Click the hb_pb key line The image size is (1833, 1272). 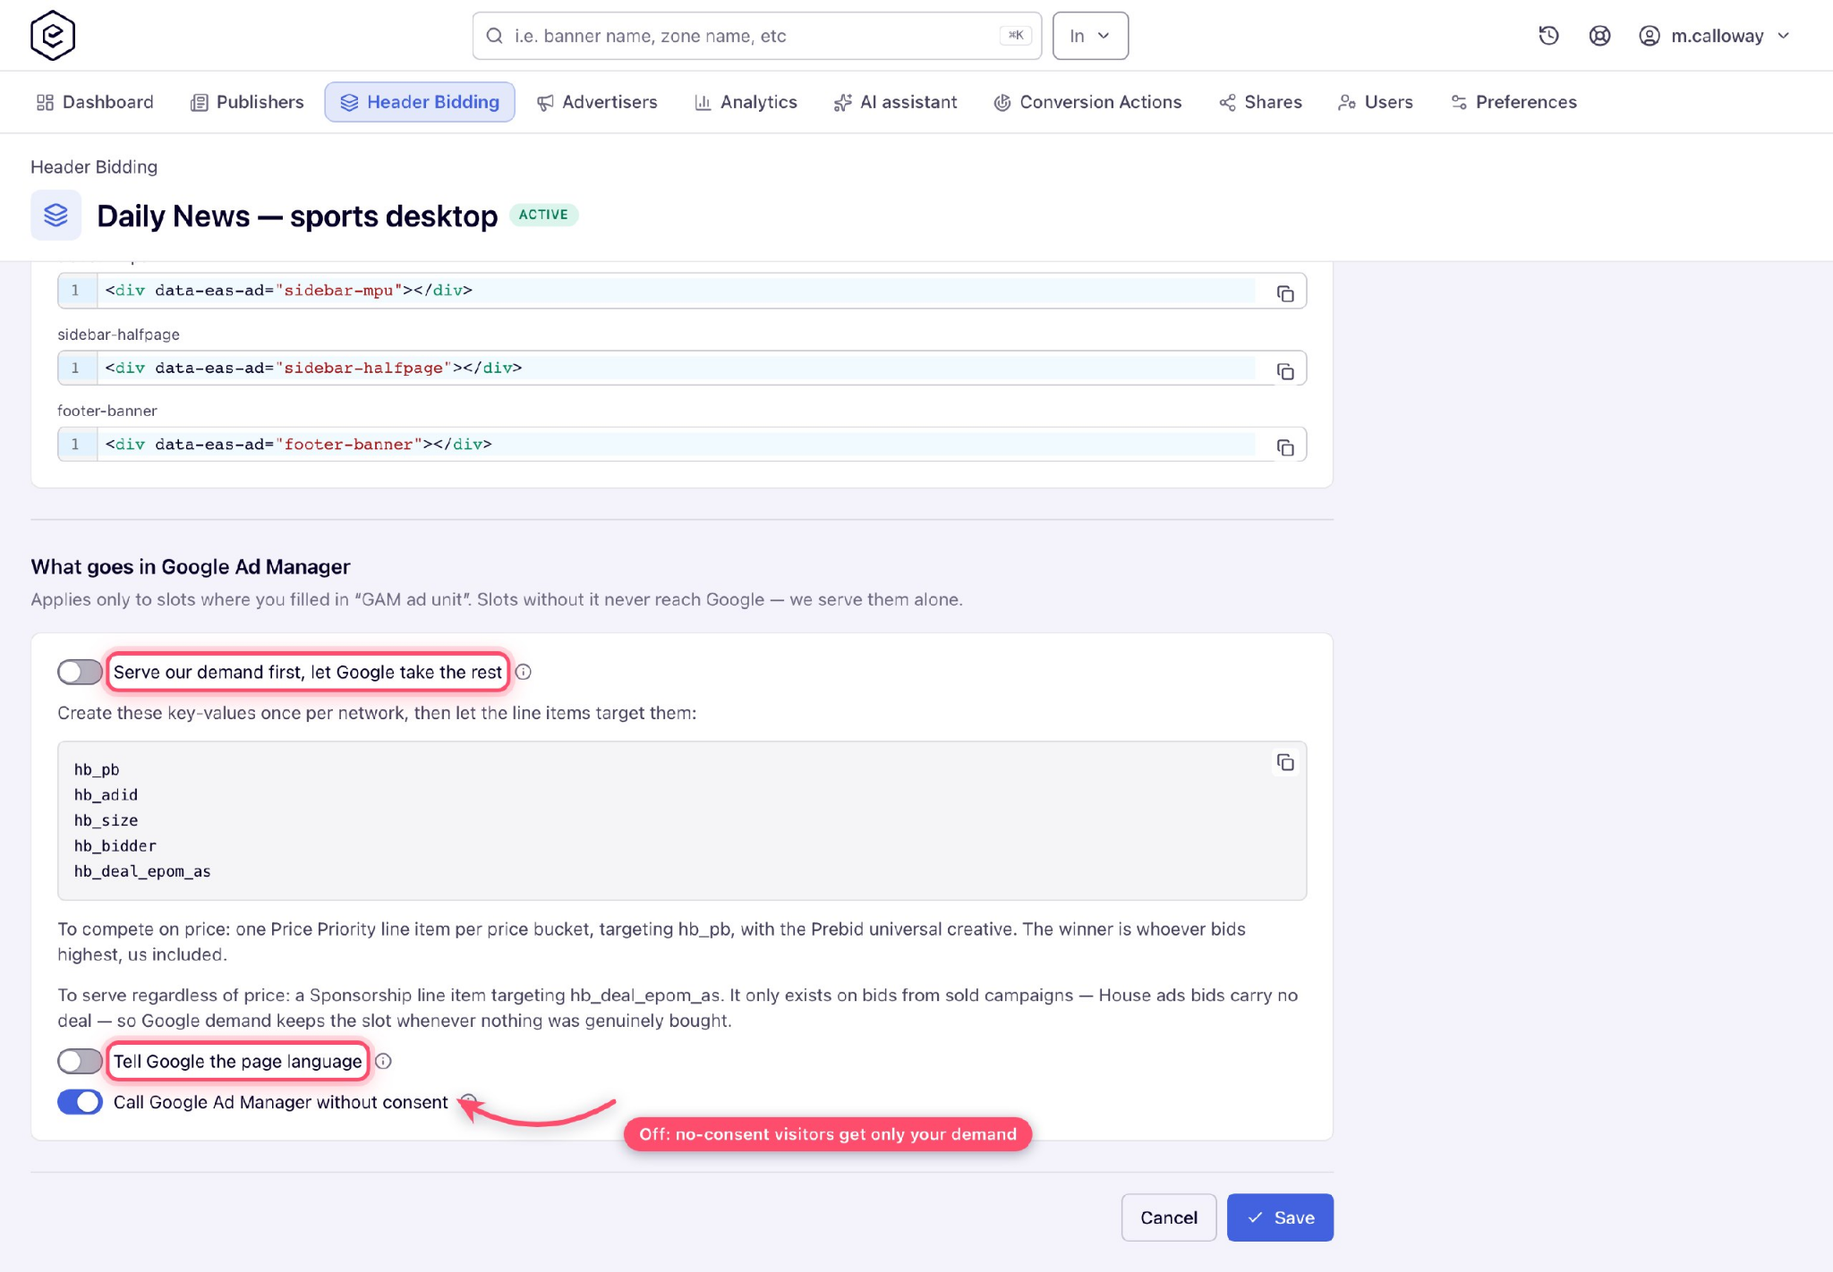click(97, 769)
